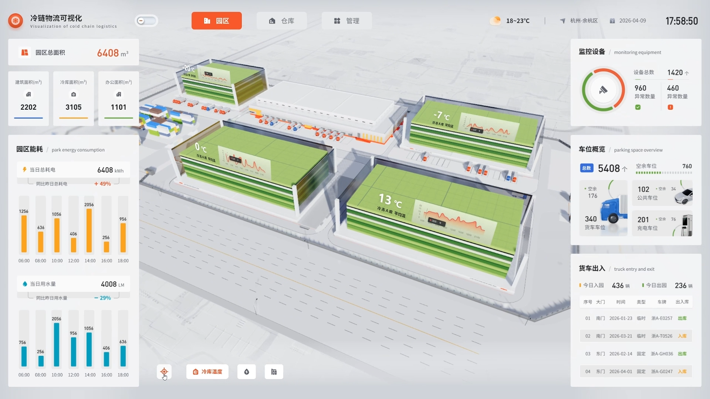Click the calendar icon beside 2026-04-09
Viewport: 710px width, 399px height.
coord(612,21)
